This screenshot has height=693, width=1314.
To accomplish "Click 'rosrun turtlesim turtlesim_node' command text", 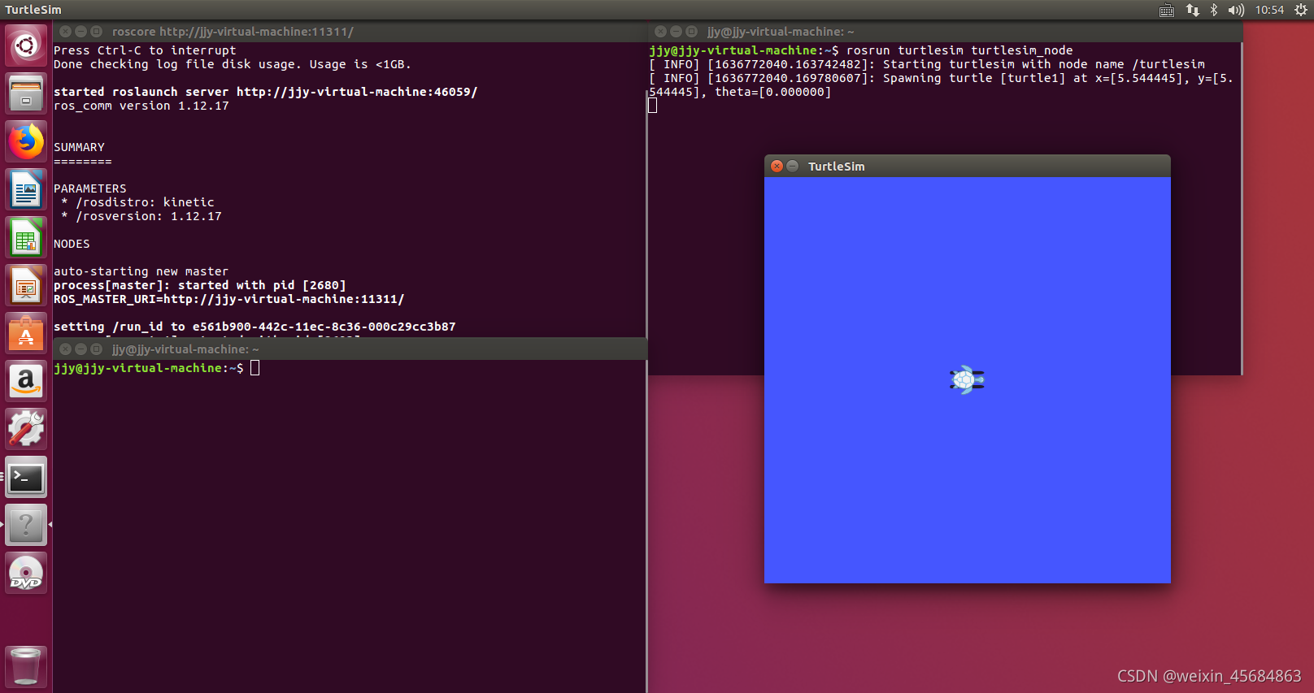I will 959,50.
